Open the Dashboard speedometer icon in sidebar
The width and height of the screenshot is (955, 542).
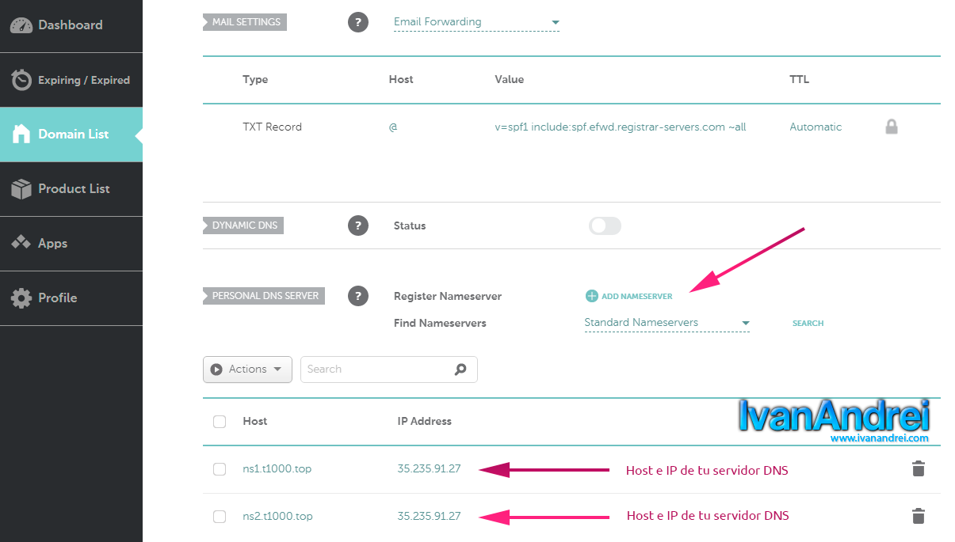tap(21, 25)
